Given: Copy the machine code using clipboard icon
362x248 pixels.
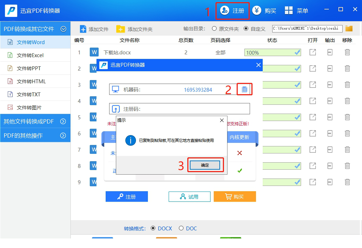Looking at the screenshot, I should (245, 89).
